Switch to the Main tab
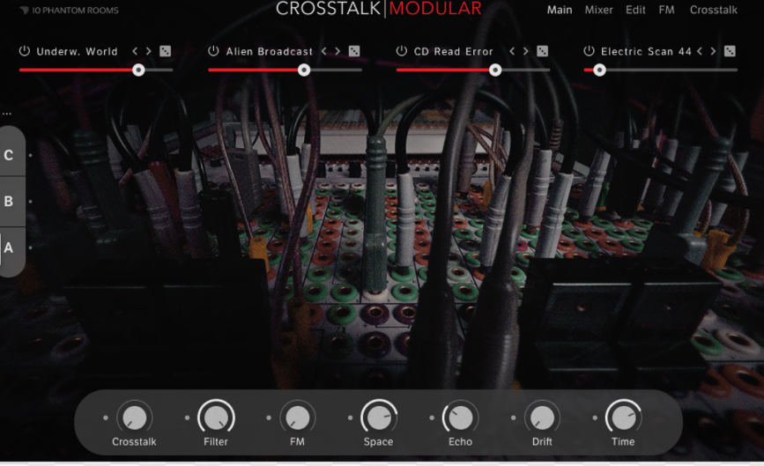Viewport: 764px width, 466px height. (560, 10)
